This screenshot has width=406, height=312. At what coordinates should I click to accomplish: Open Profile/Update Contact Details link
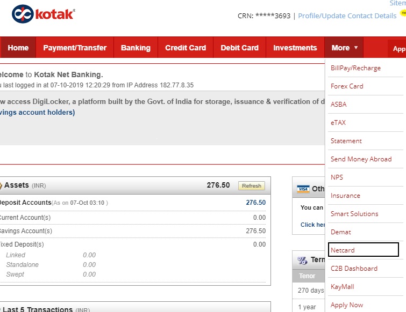coord(347,16)
